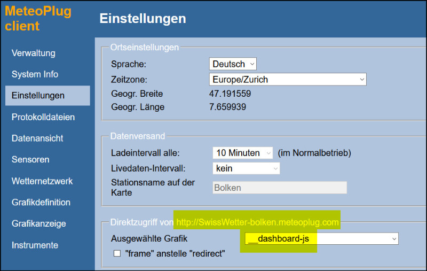Toggle "frame" anstelle "redirect" checkbox
427x271 pixels.
(x=117, y=253)
